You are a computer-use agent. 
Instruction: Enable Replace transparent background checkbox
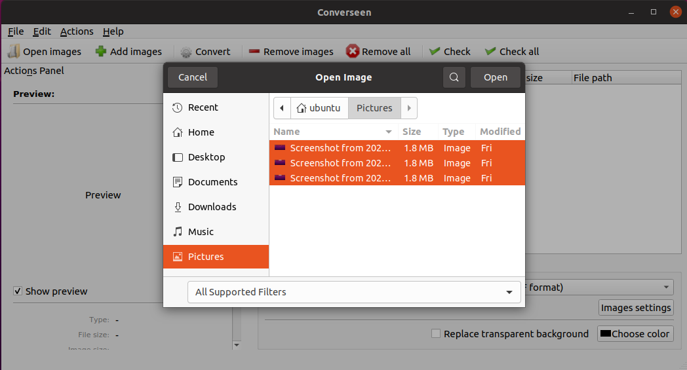[436, 334]
